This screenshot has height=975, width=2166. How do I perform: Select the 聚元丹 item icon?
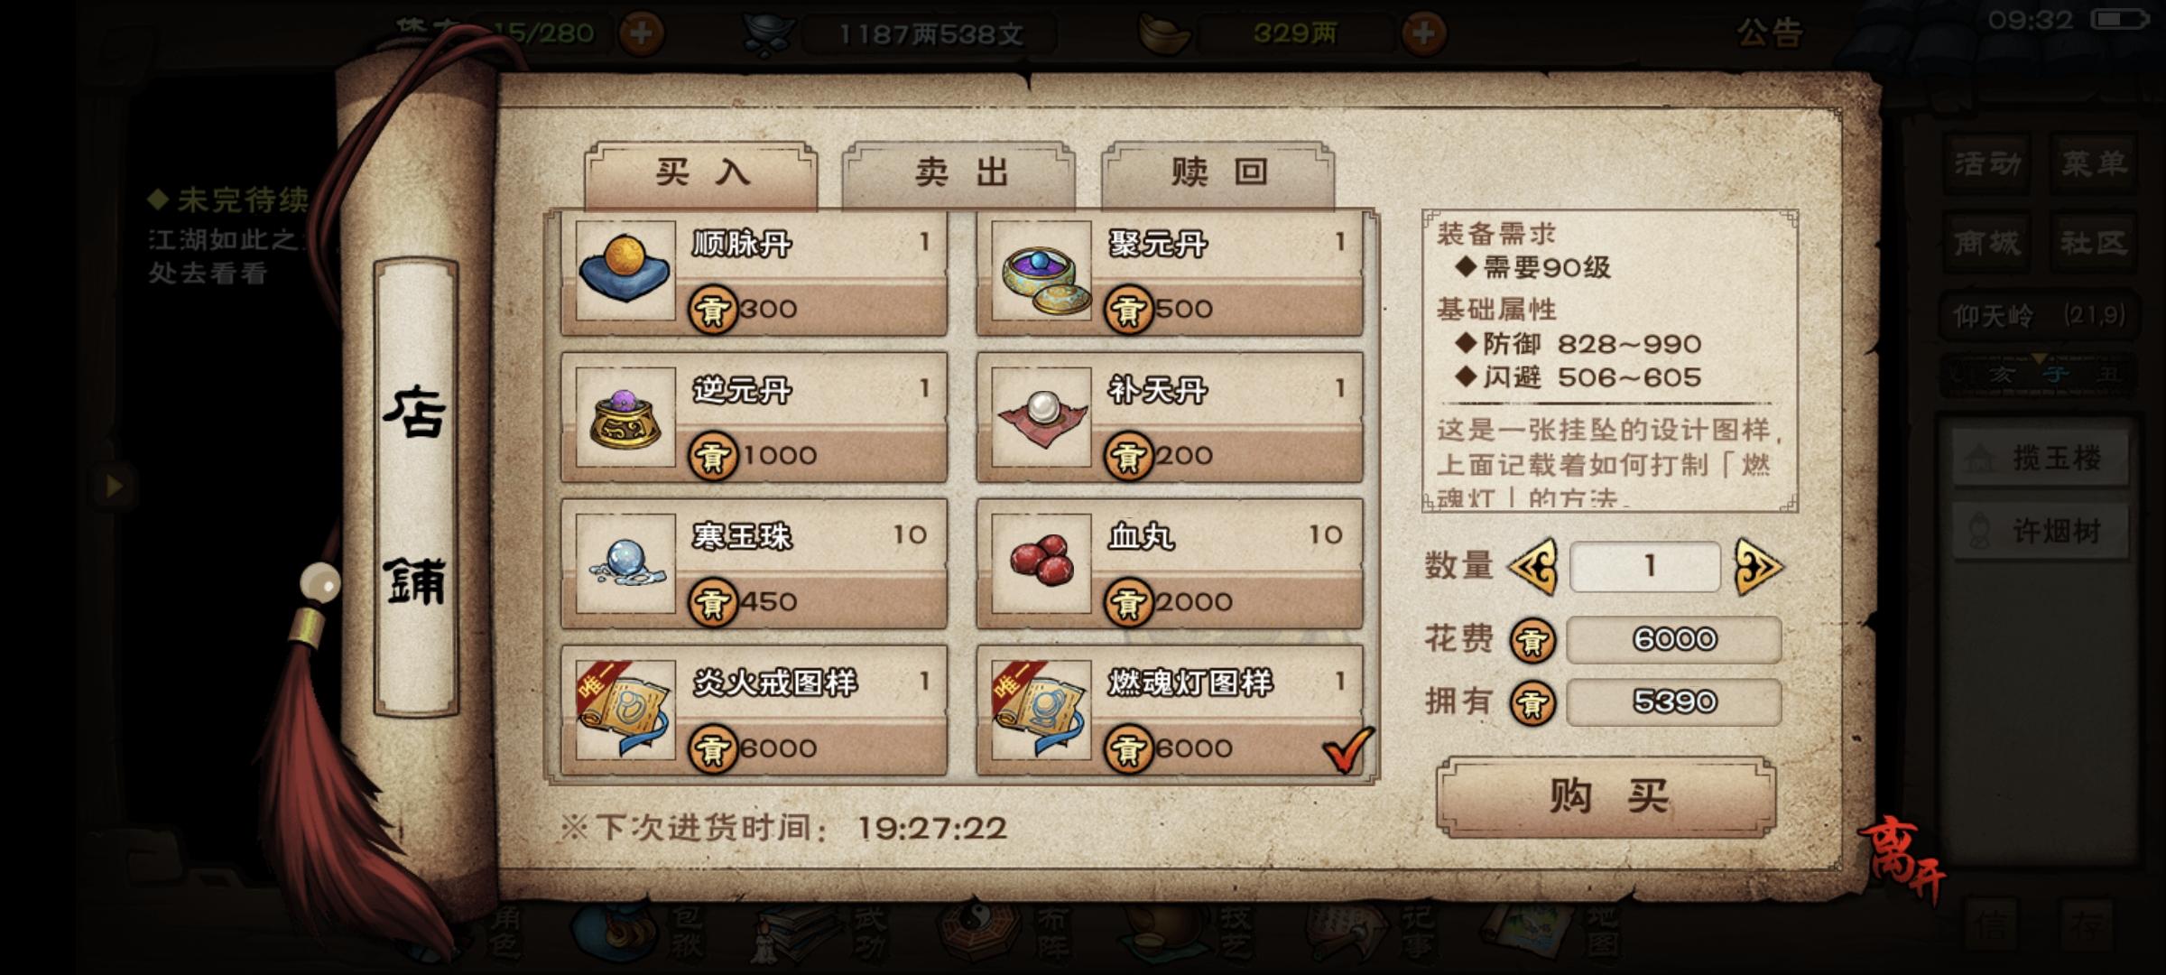(x=1041, y=271)
